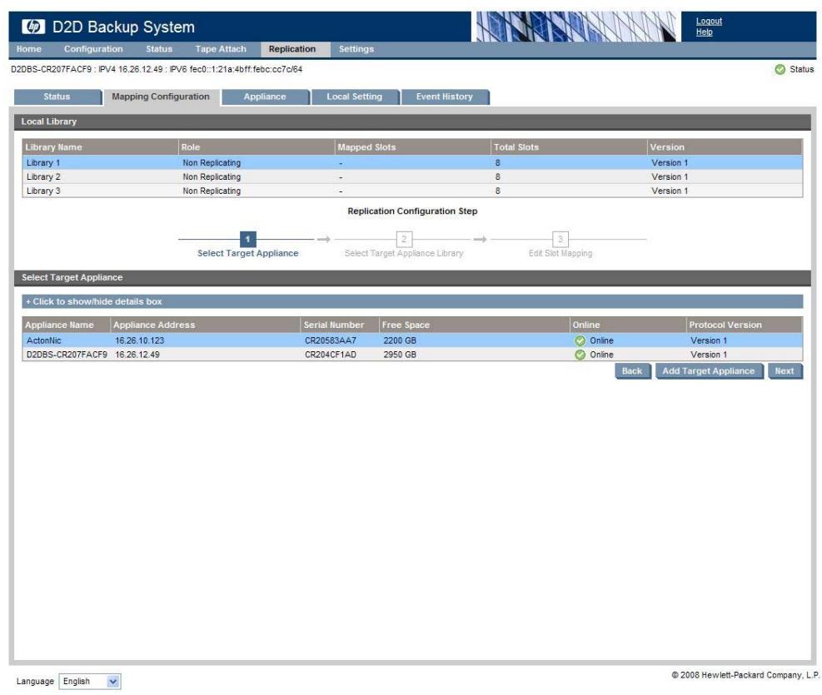Click the Local Library section header
The width and height of the screenshot is (822, 695).
[412, 122]
